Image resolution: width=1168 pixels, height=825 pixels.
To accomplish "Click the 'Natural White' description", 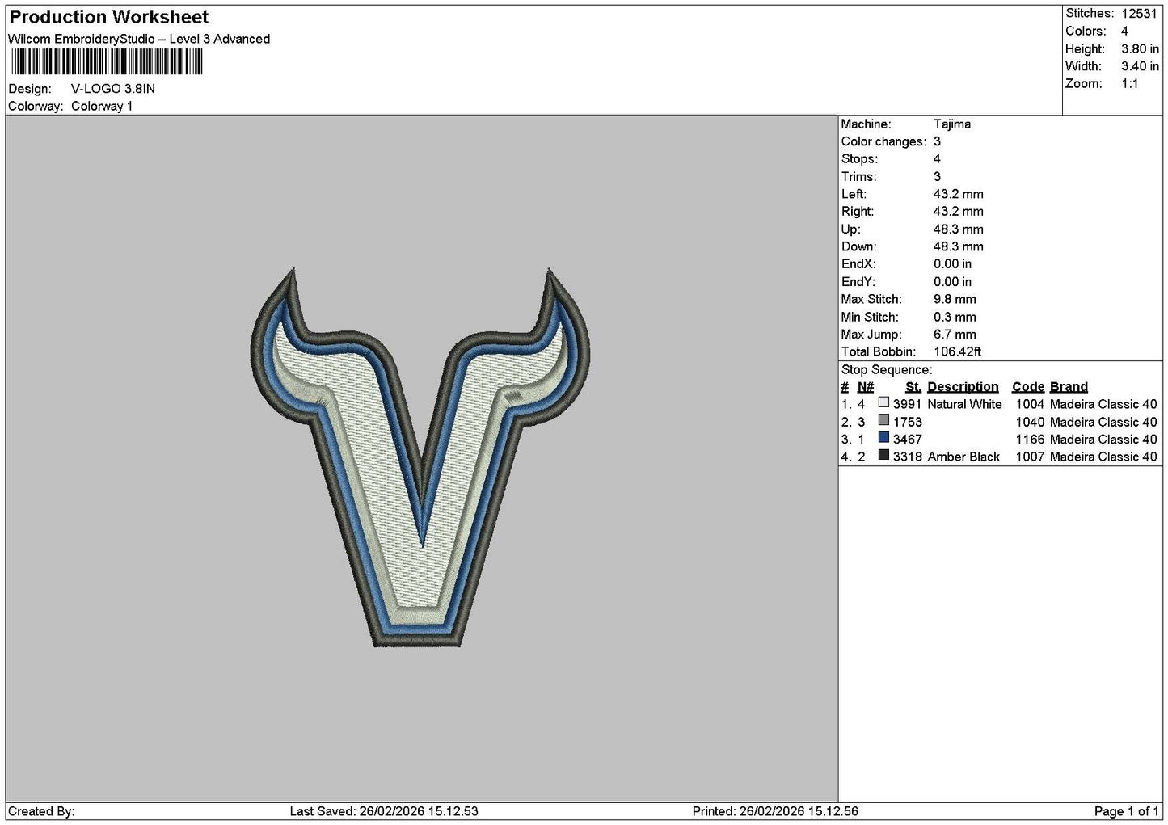I will tap(964, 405).
